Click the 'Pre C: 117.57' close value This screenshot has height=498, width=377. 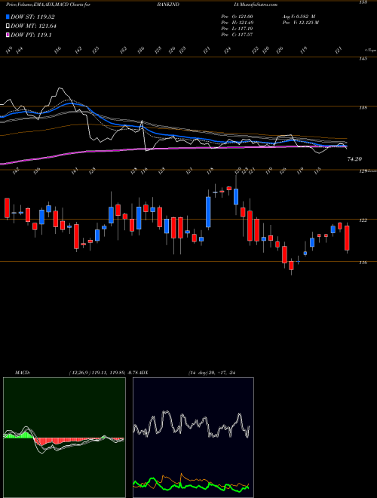click(x=237, y=35)
